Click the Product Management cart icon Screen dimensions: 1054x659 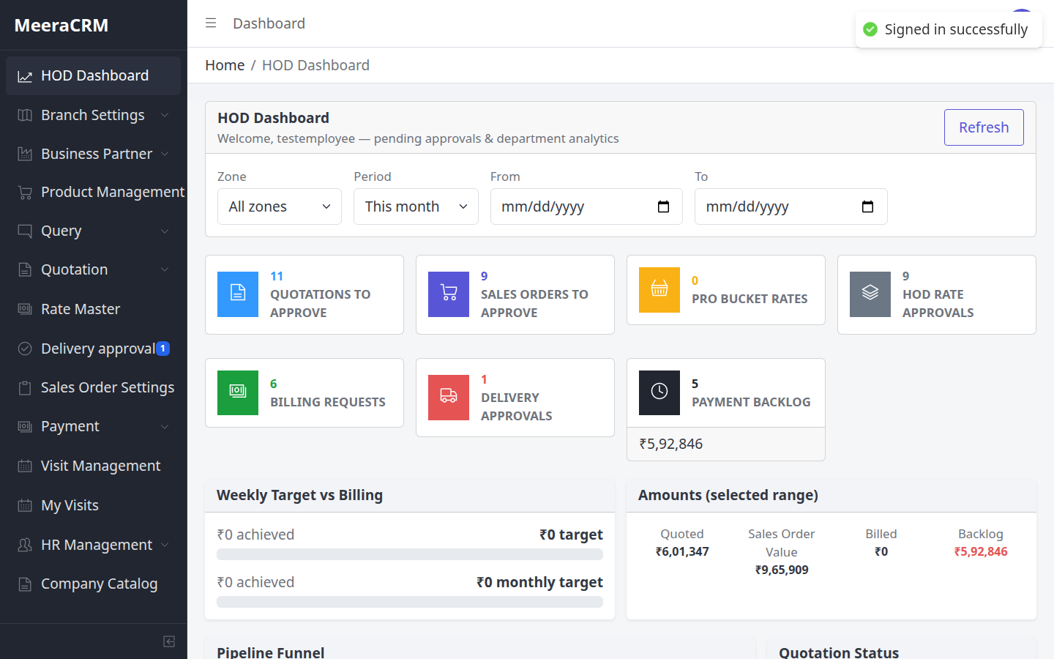[25, 193]
